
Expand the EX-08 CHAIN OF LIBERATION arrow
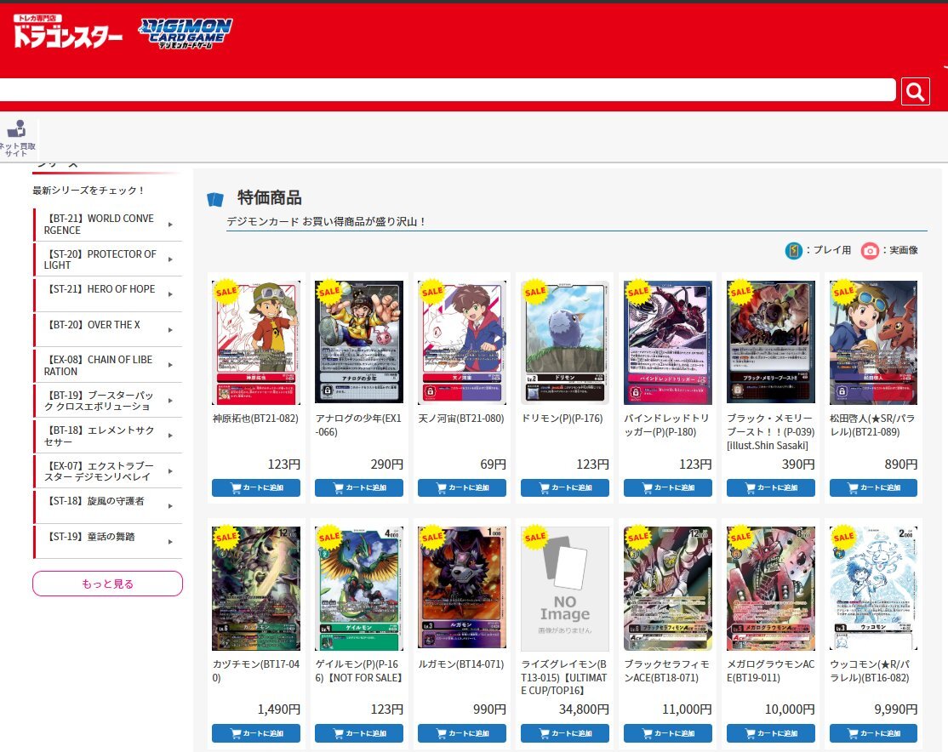click(x=170, y=365)
